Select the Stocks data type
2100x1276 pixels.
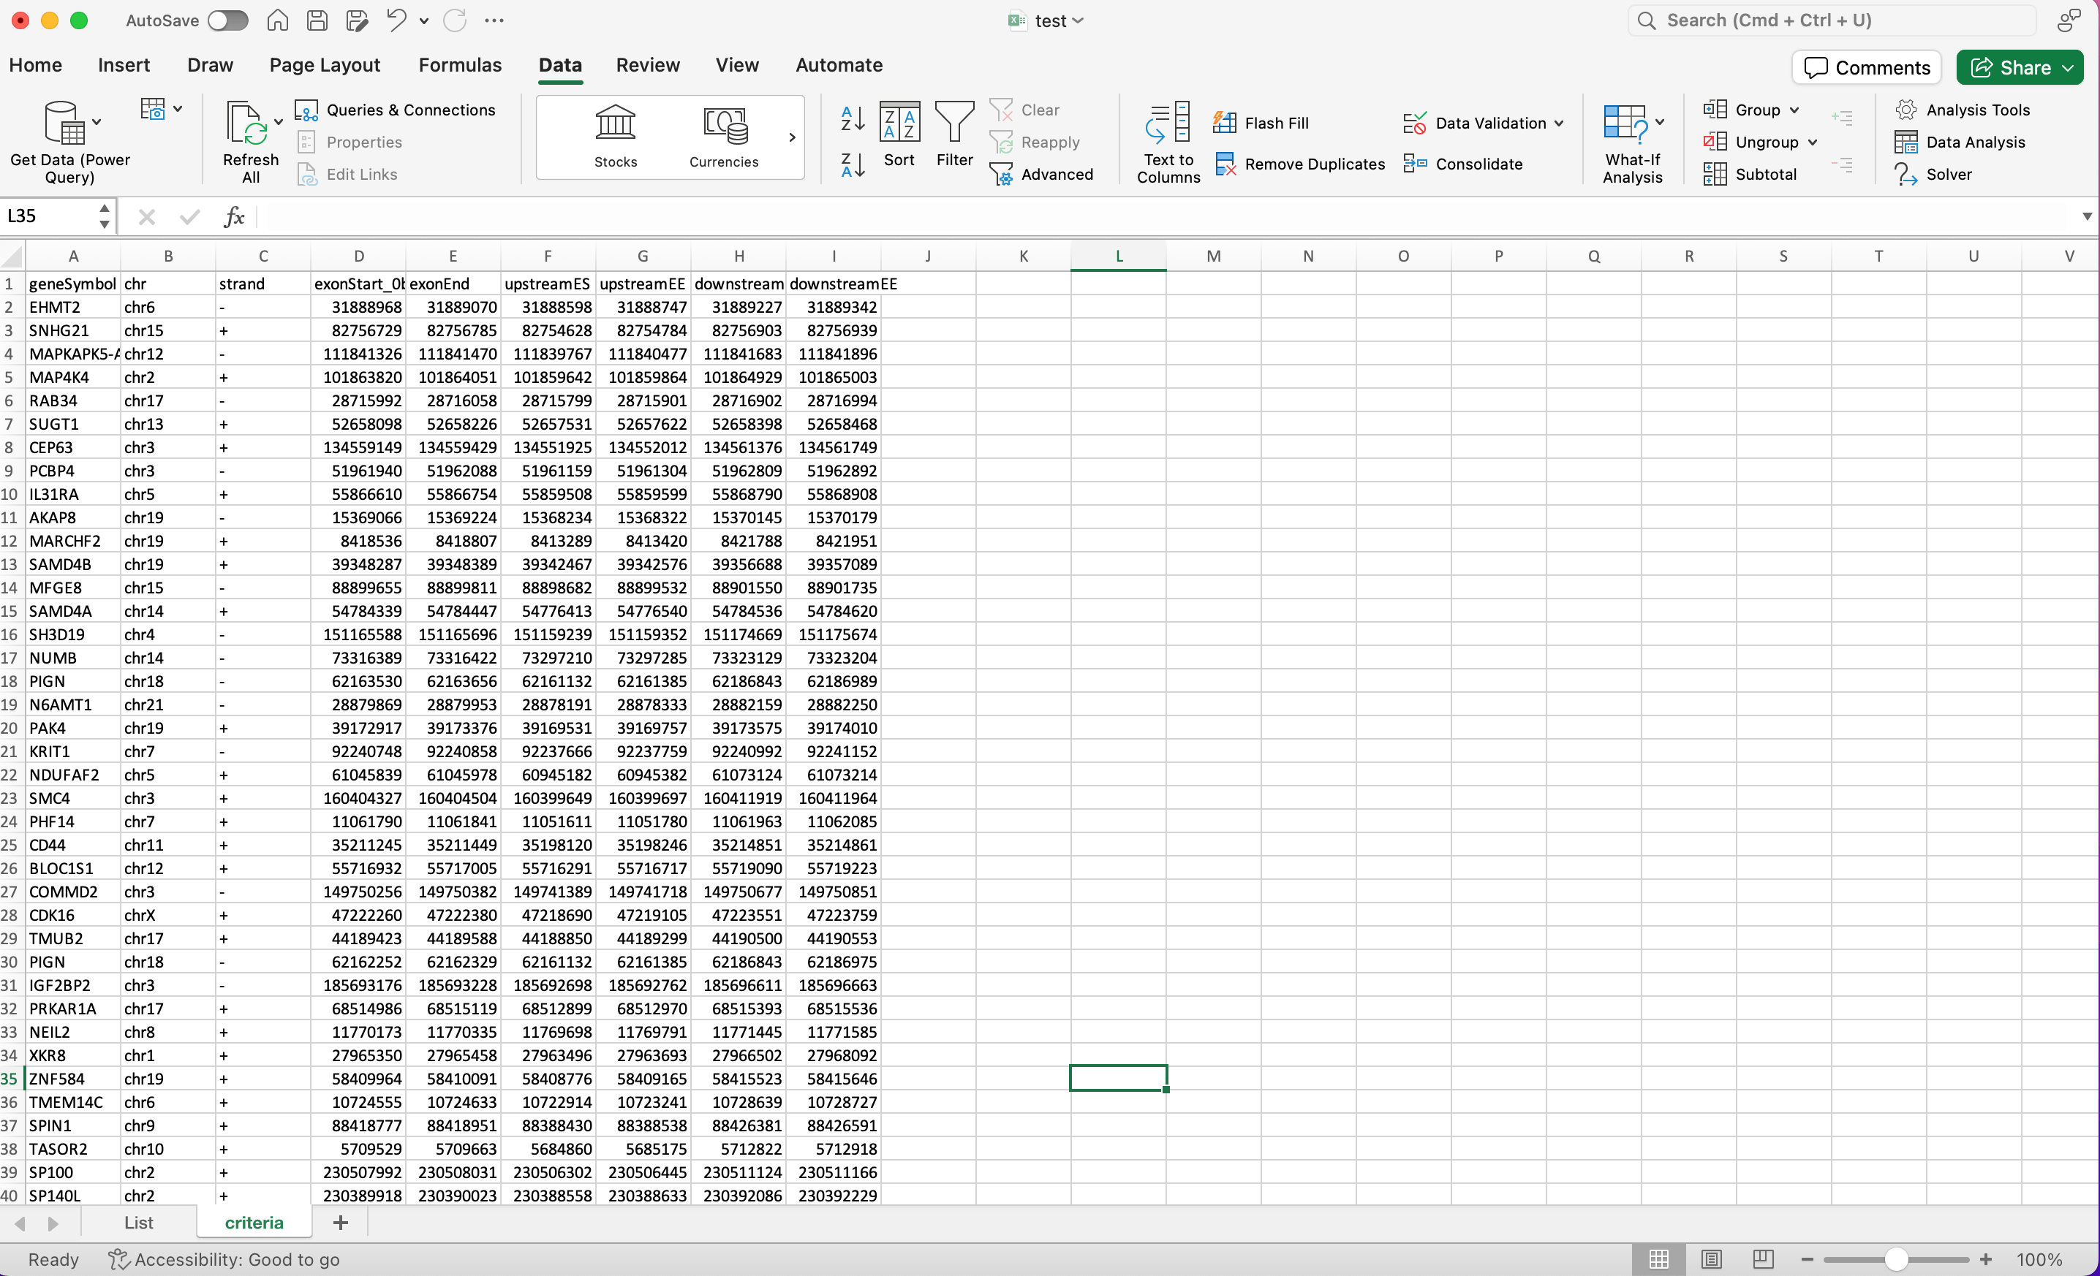point(614,136)
